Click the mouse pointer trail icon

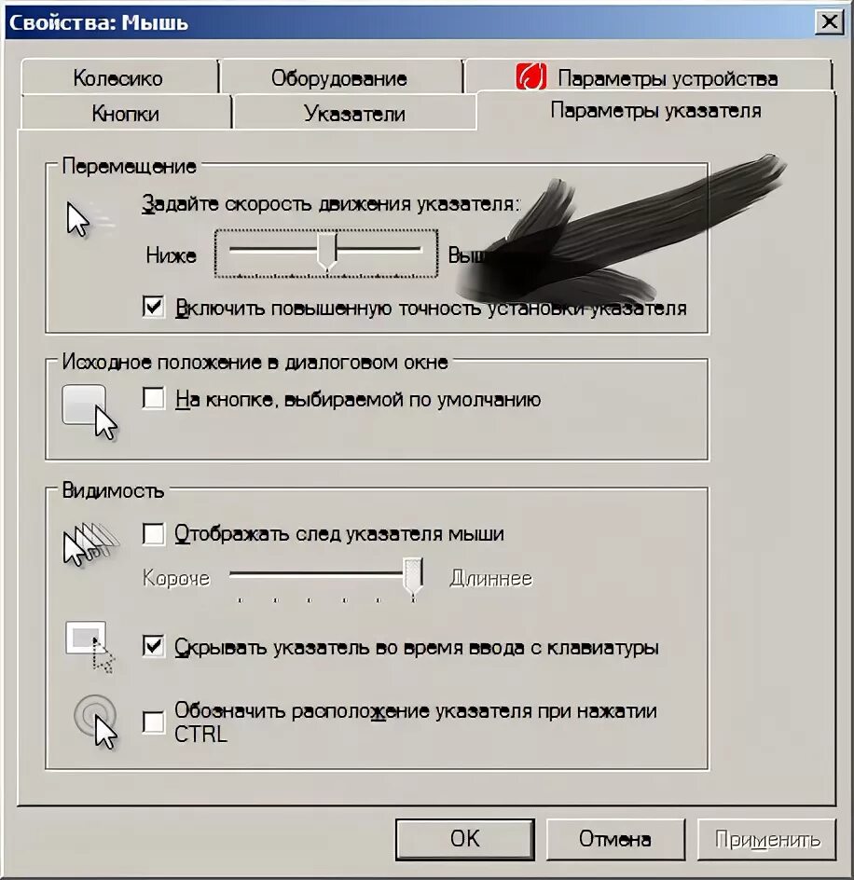click(91, 543)
